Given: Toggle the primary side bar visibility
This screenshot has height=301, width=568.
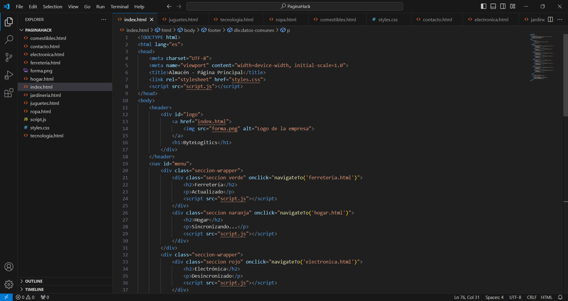Looking at the screenshot, I should [x=483, y=6].
